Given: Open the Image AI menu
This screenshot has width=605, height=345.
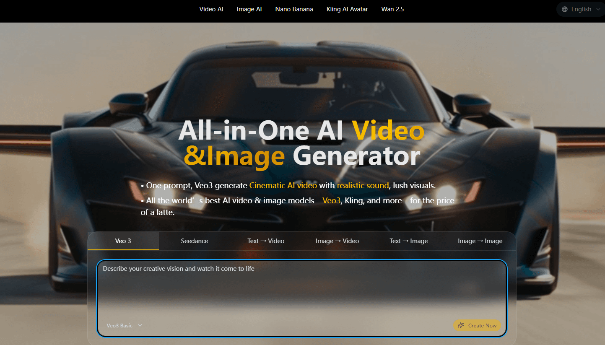Looking at the screenshot, I should [249, 9].
